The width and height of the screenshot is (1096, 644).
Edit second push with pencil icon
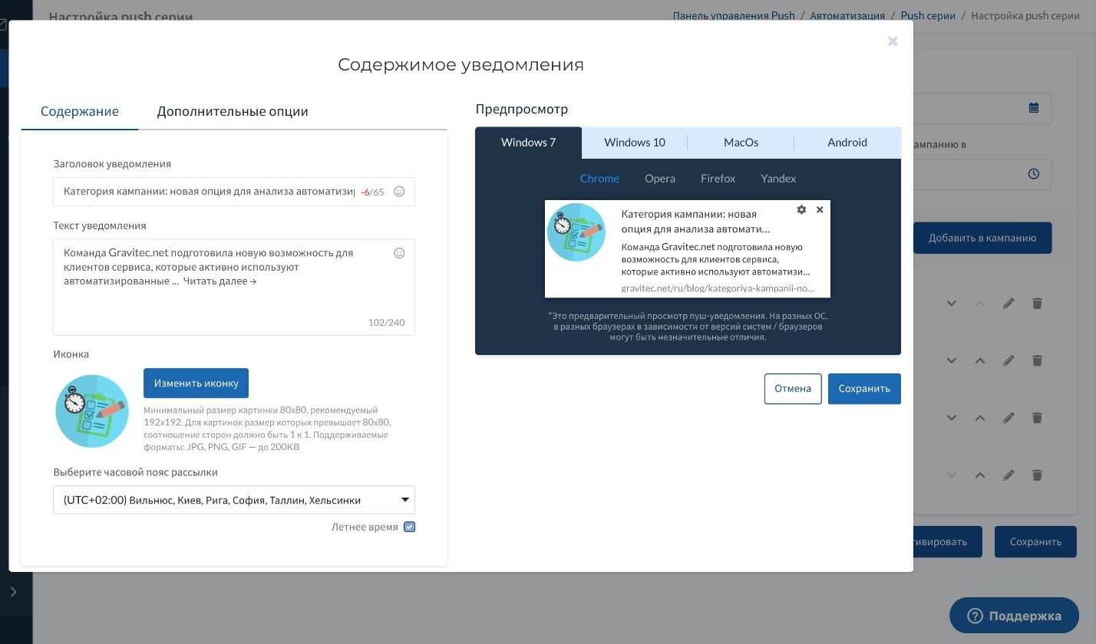click(x=1009, y=360)
